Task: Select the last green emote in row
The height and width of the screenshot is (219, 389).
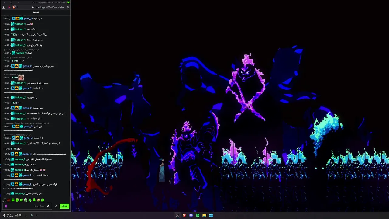Action: [43, 200]
